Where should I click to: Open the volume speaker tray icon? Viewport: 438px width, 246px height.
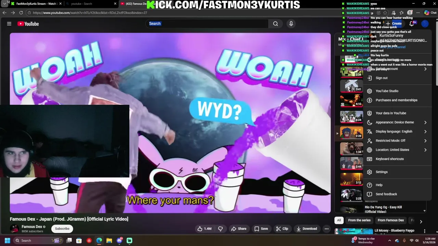click(x=417, y=241)
